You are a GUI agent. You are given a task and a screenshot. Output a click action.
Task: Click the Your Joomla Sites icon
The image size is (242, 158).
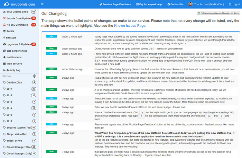(4, 12)
